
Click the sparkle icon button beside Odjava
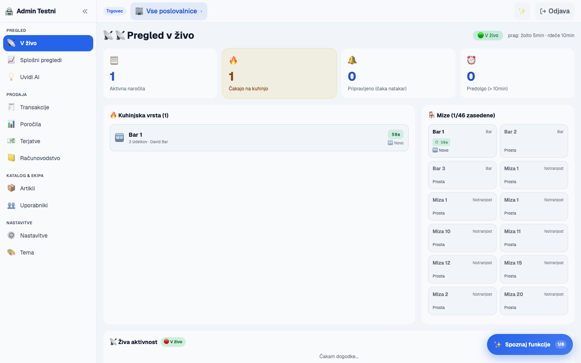coord(522,11)
